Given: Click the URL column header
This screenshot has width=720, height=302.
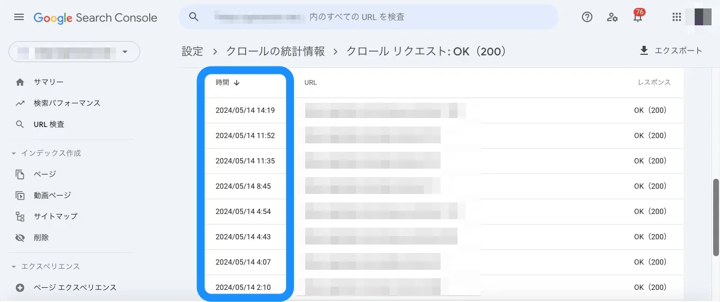Looking at the screenshot, I should [310, 83].
